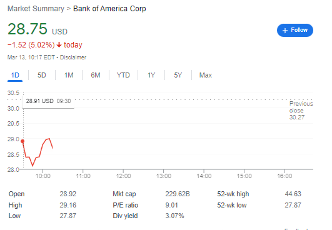332x230 pixels.
Task: Follow Bank of America Corp stock
Action: pyautogui.click(x=295, y=30)
